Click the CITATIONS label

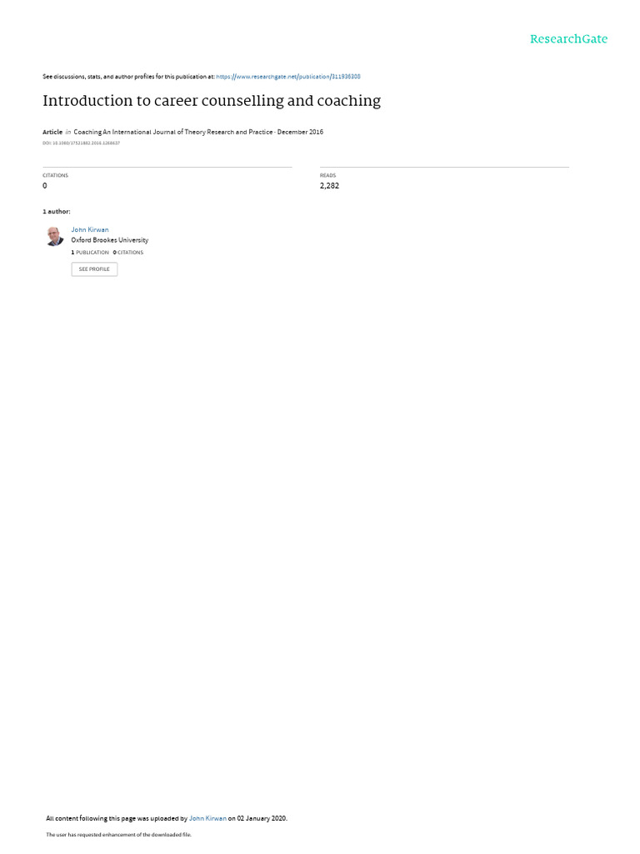click(x=56, y=175)
